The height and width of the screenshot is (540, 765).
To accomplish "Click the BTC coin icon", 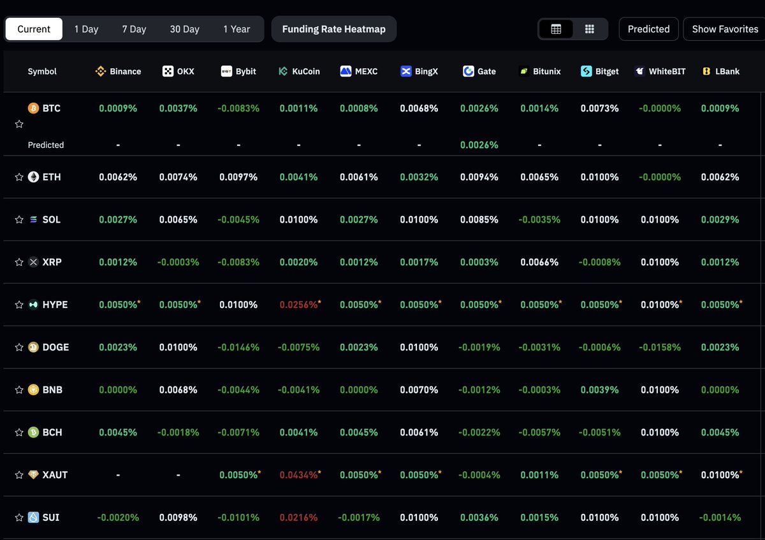I will (x=34, y=108).
